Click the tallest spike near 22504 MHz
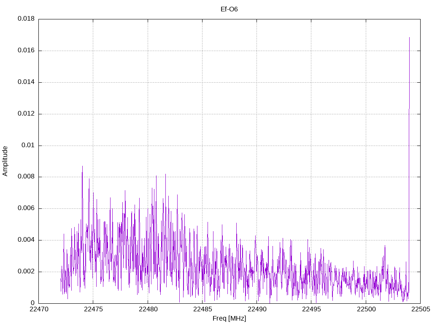Viewport: 432px width, 324px height. [409, 38]
